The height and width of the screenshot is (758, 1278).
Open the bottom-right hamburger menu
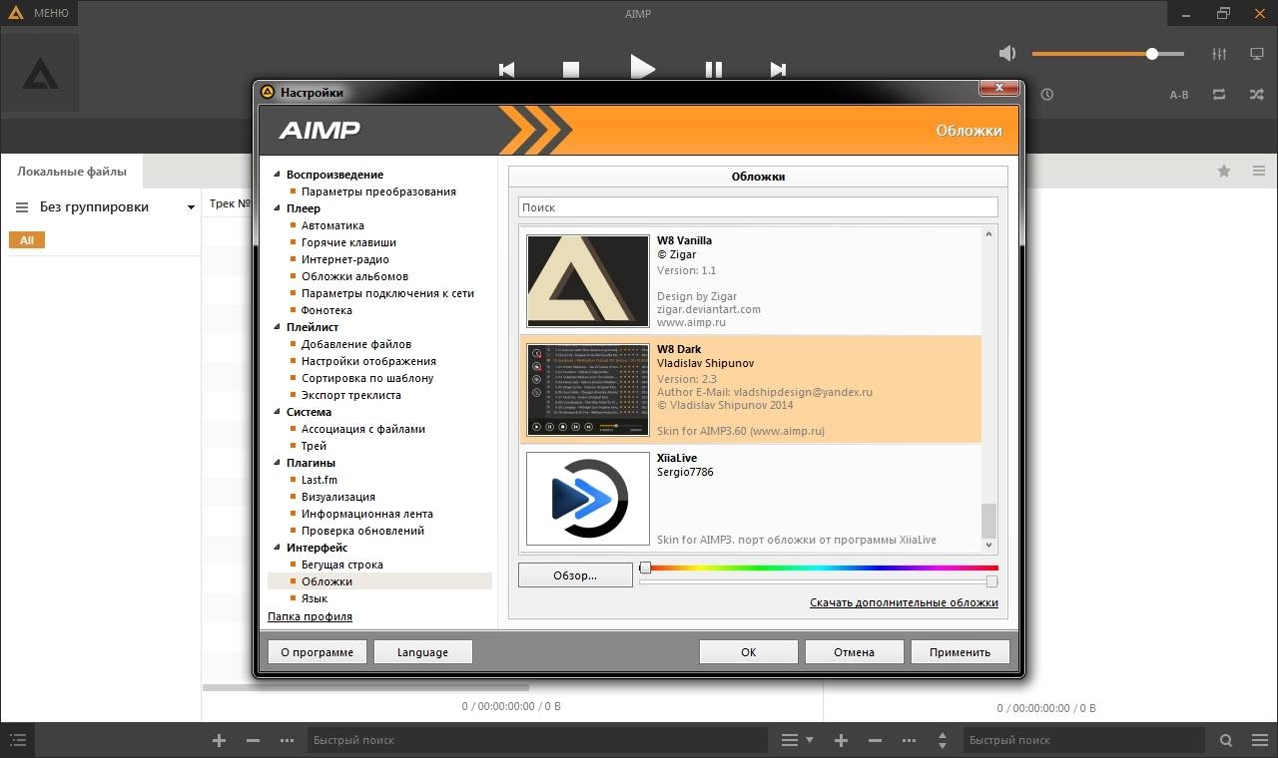click(1259, 740)
